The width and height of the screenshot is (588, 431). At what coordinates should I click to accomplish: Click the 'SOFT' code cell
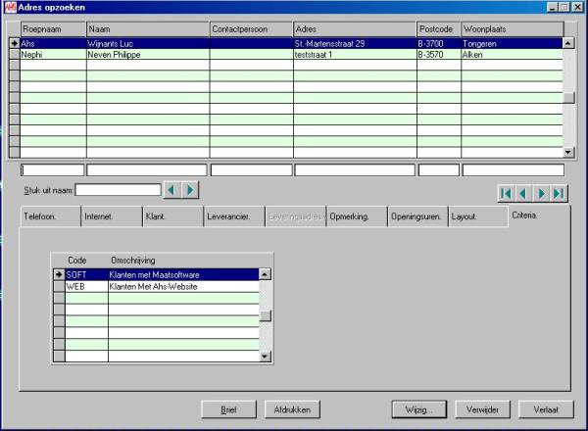[86, 274]
